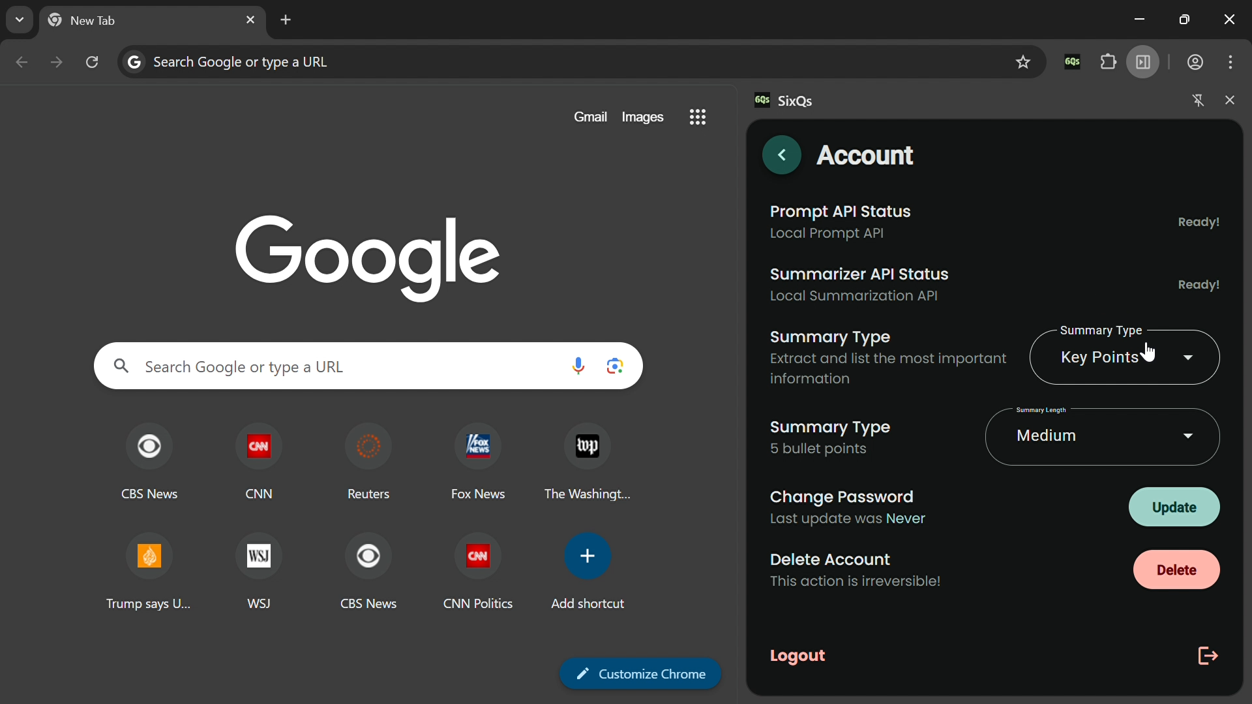Toggle the side panel icon in toolbar
This screenshot has height=704, width=1252.
[1144, 63]
